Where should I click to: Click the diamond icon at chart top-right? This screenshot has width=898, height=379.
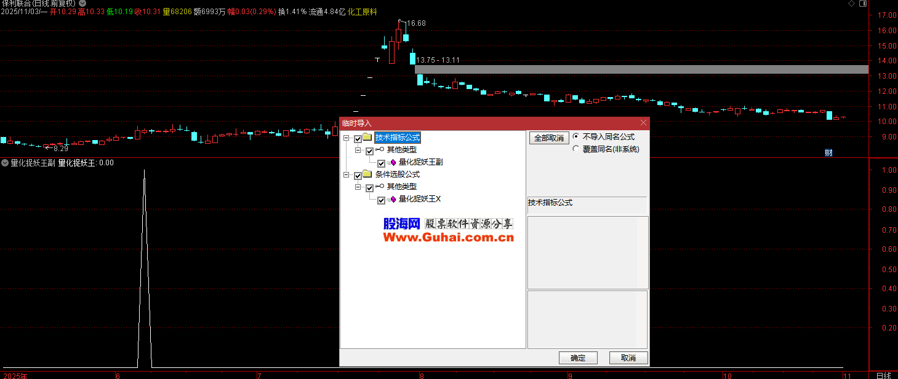point(851,4)
